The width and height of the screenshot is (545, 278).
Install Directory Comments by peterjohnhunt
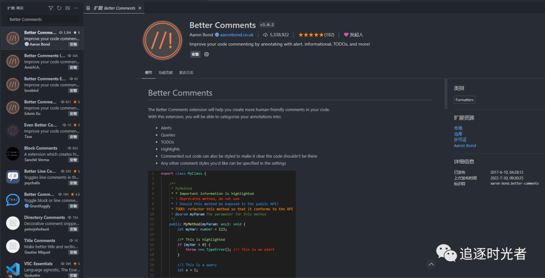tap(73, 230)
